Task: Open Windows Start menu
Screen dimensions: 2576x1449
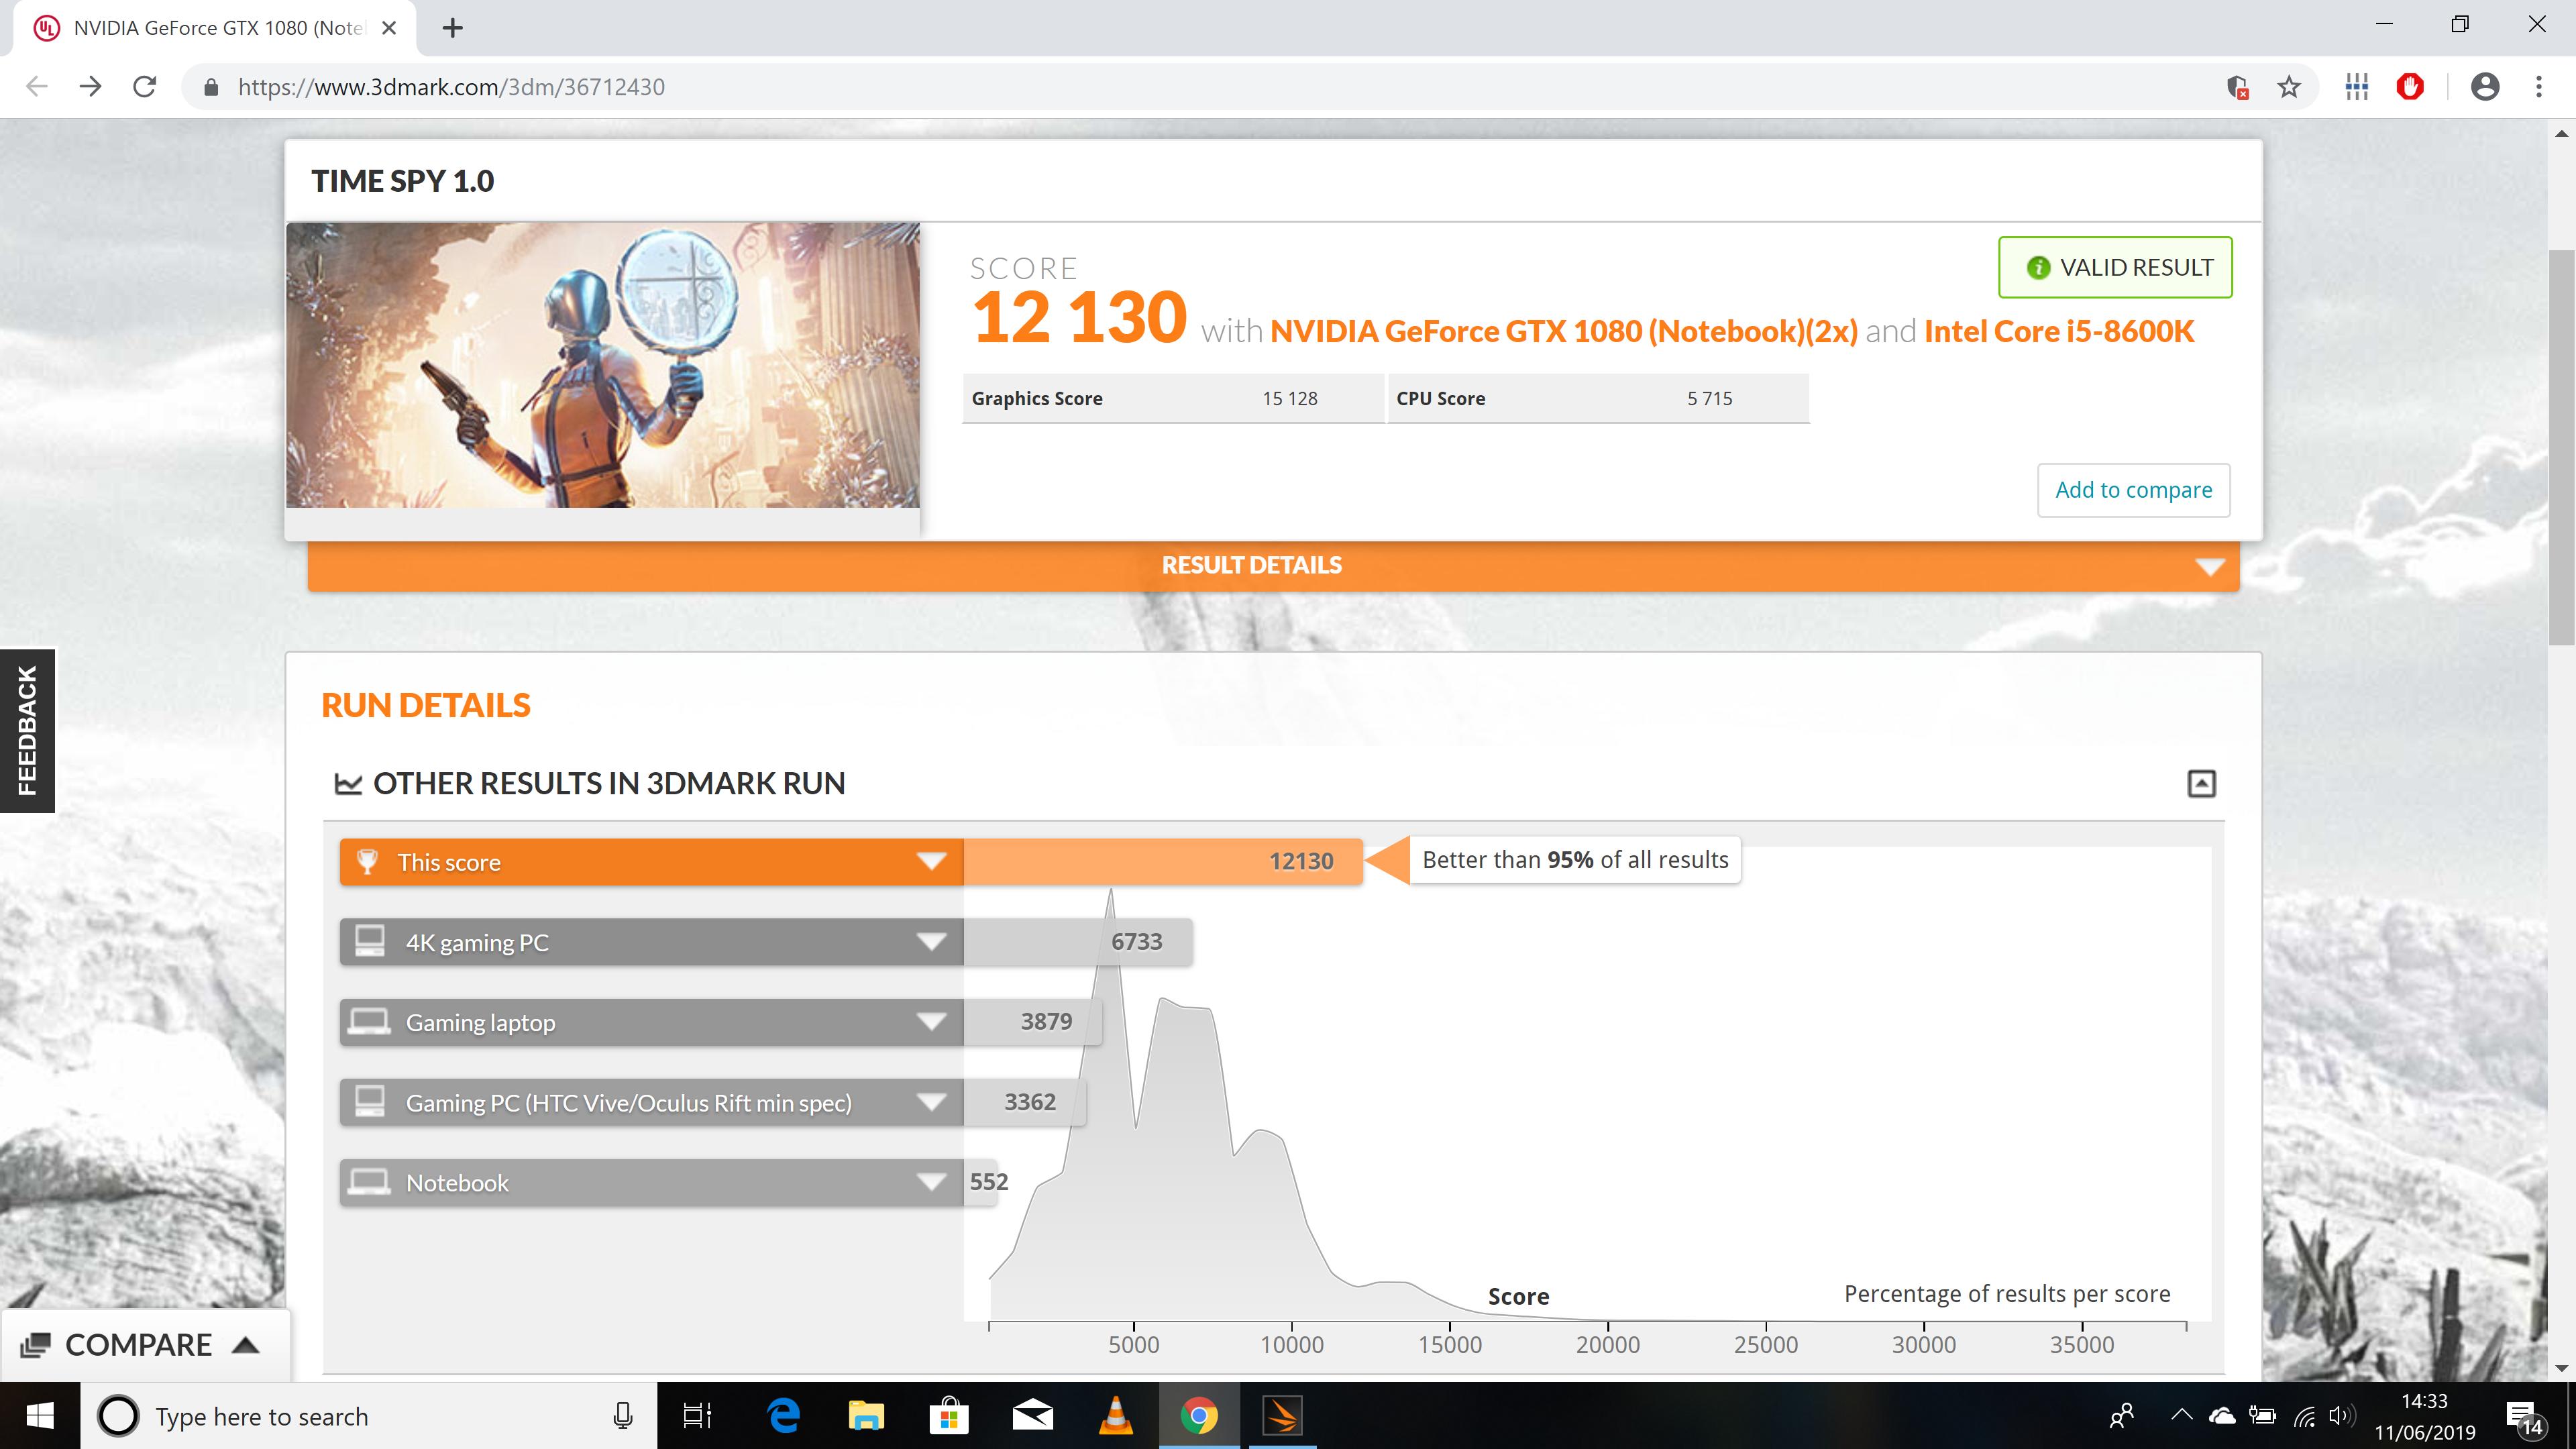Action: [40, 1416]
